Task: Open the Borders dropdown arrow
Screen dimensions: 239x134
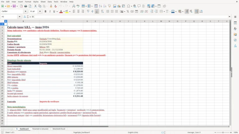Action: coord(164,11)
